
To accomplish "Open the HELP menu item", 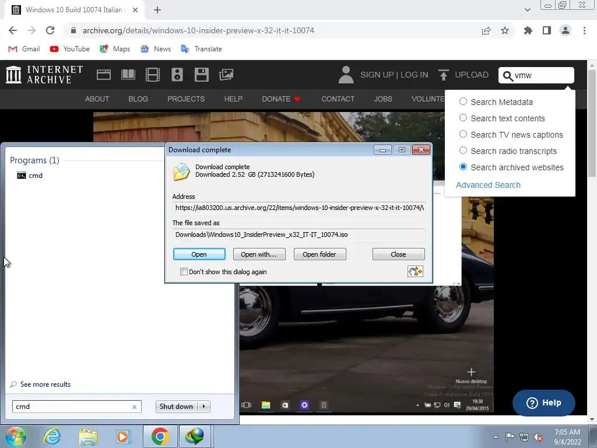I will click(233, 99).
